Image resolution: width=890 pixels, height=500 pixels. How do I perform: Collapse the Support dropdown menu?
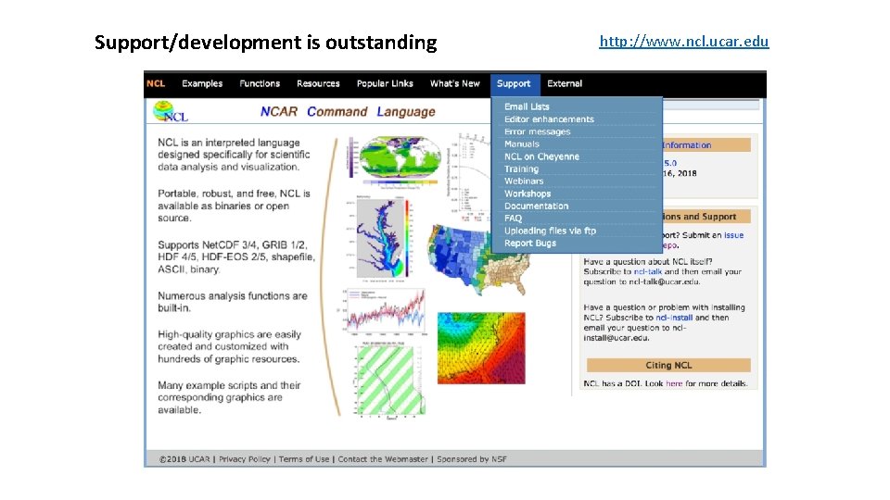pyautogui.click(x=515, y=84)
